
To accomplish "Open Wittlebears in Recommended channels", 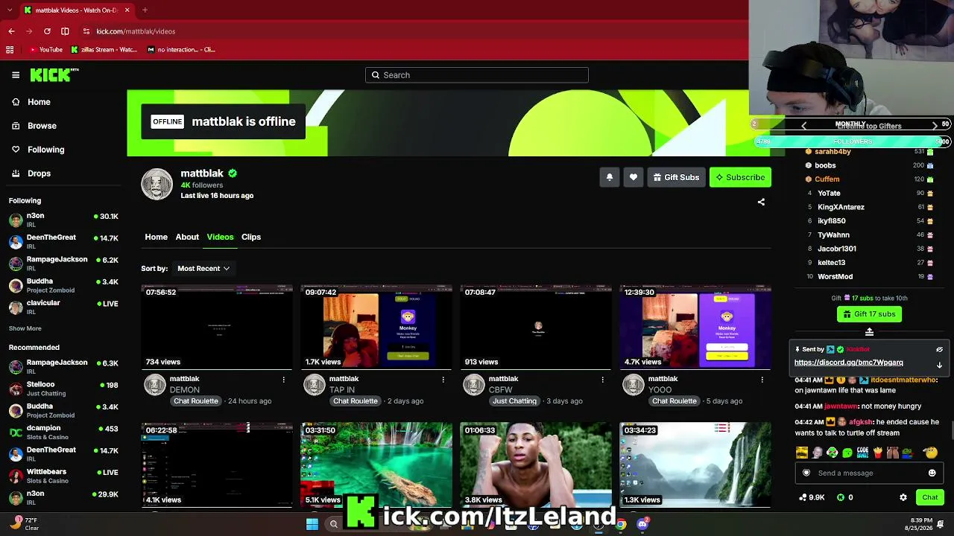I will coord(63,476).
